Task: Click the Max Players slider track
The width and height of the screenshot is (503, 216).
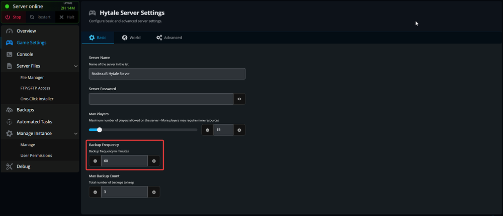Action: (143, 130)
